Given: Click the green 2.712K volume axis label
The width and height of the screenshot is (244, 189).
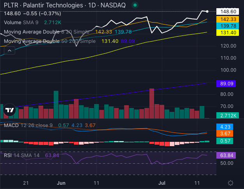Looking at the screenshot, I should (x=228, y=115).
